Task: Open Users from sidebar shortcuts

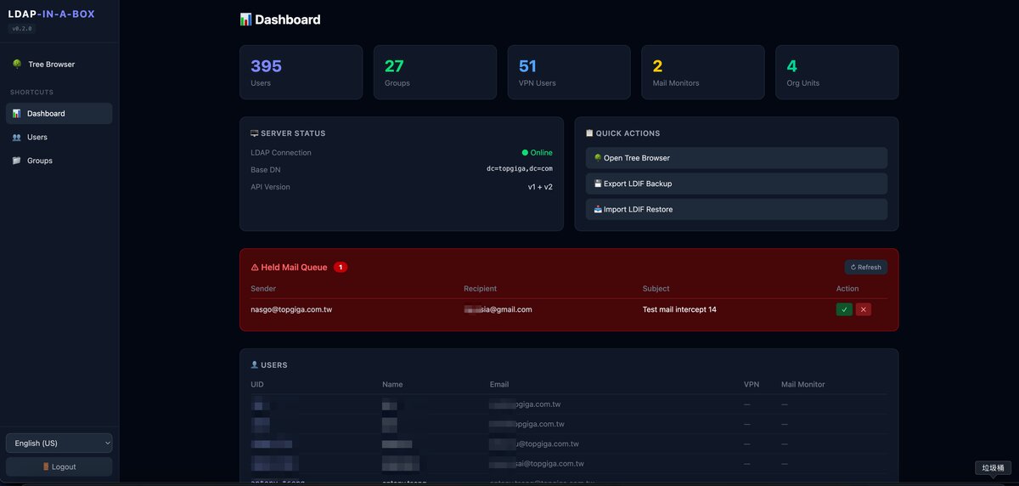Action: tap(59, 137)
